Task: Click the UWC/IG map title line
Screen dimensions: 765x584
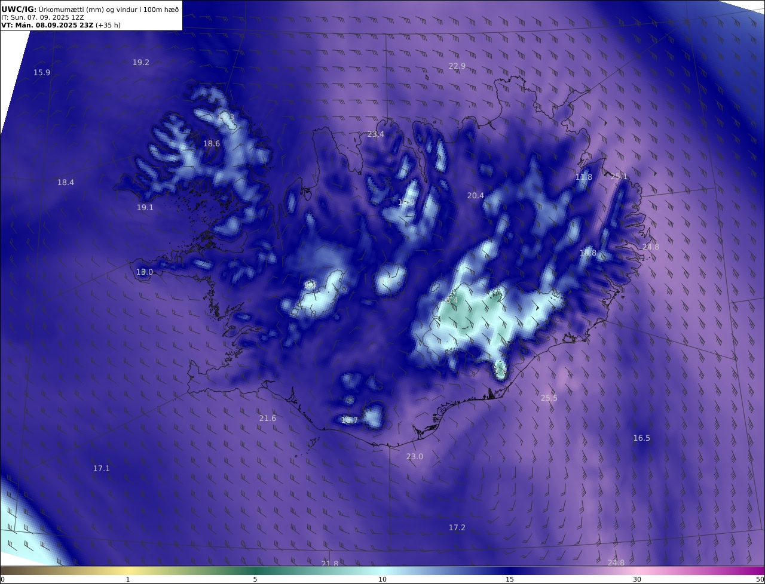Action: [x=90, y=9]
